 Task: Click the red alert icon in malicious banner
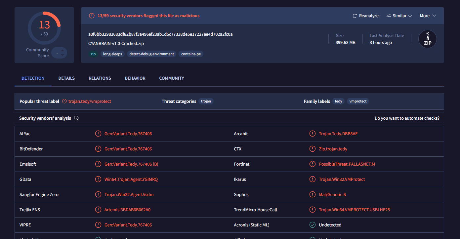pyautogui.click(x=92, y=16)
